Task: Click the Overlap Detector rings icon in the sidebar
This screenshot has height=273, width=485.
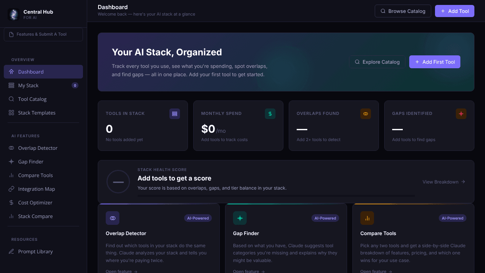Action: coord(11,148)
